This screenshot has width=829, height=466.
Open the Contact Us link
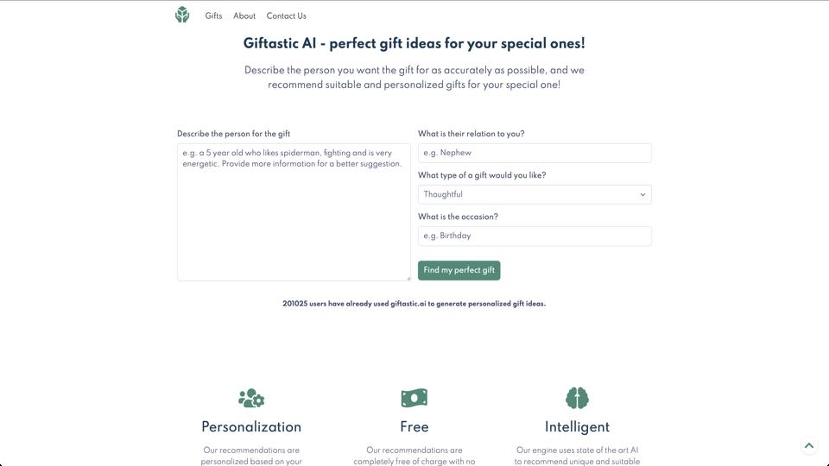286,16
